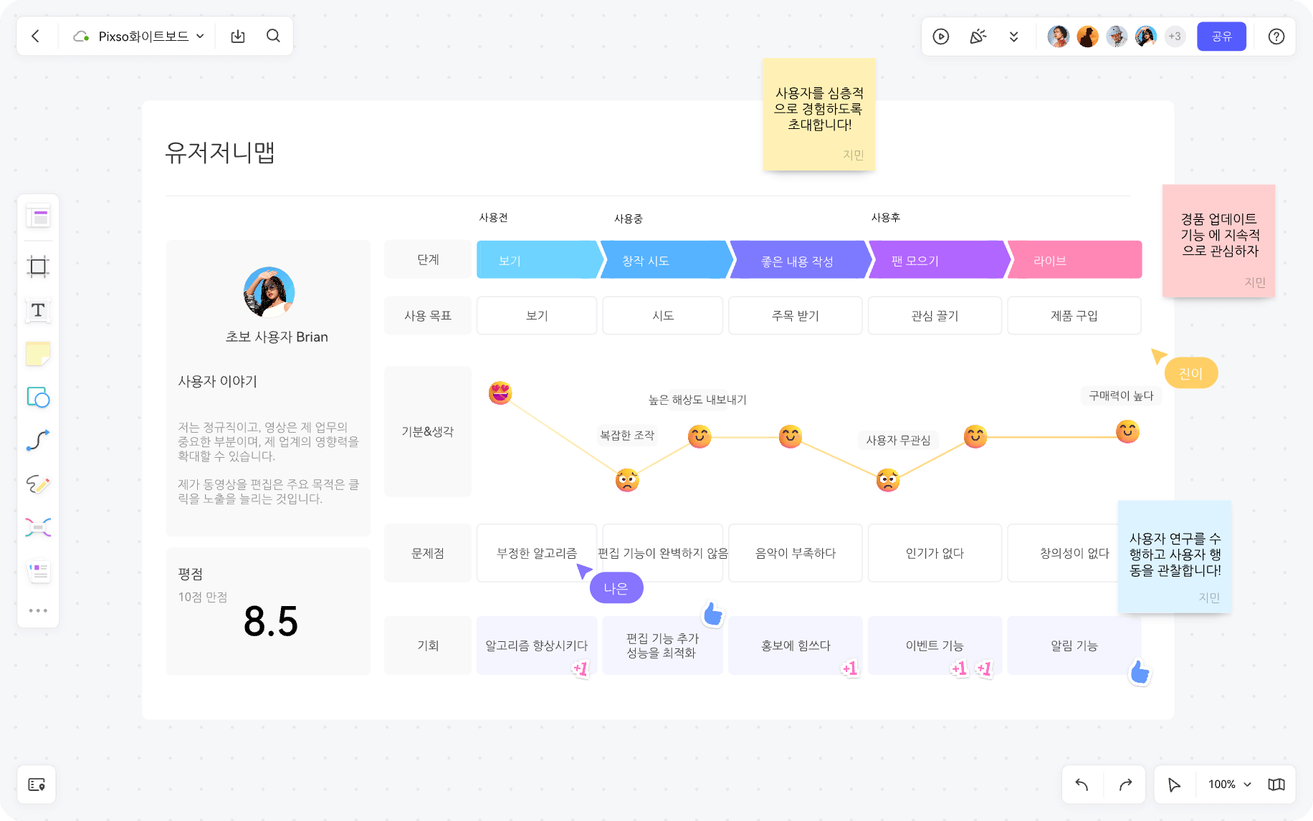The width and height of the screenshot is (1313, 821).
Task: Click the 인기가 없다 problem cell
Action: pyautogui.click(x=935, y=553)
